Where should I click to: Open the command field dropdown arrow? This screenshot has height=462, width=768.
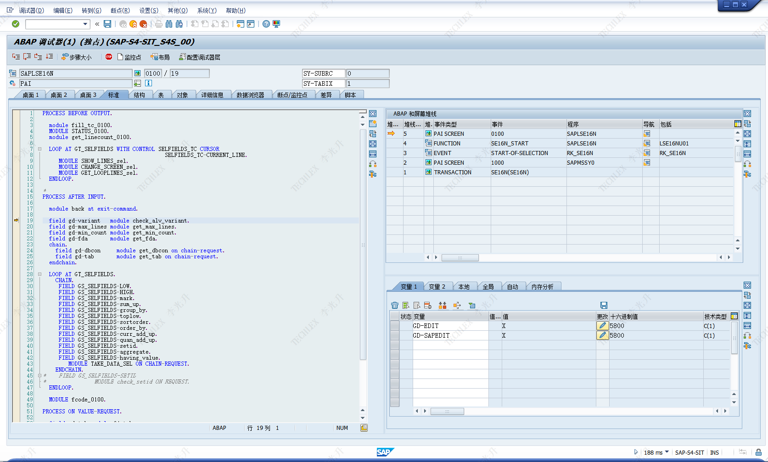point(85,24)
